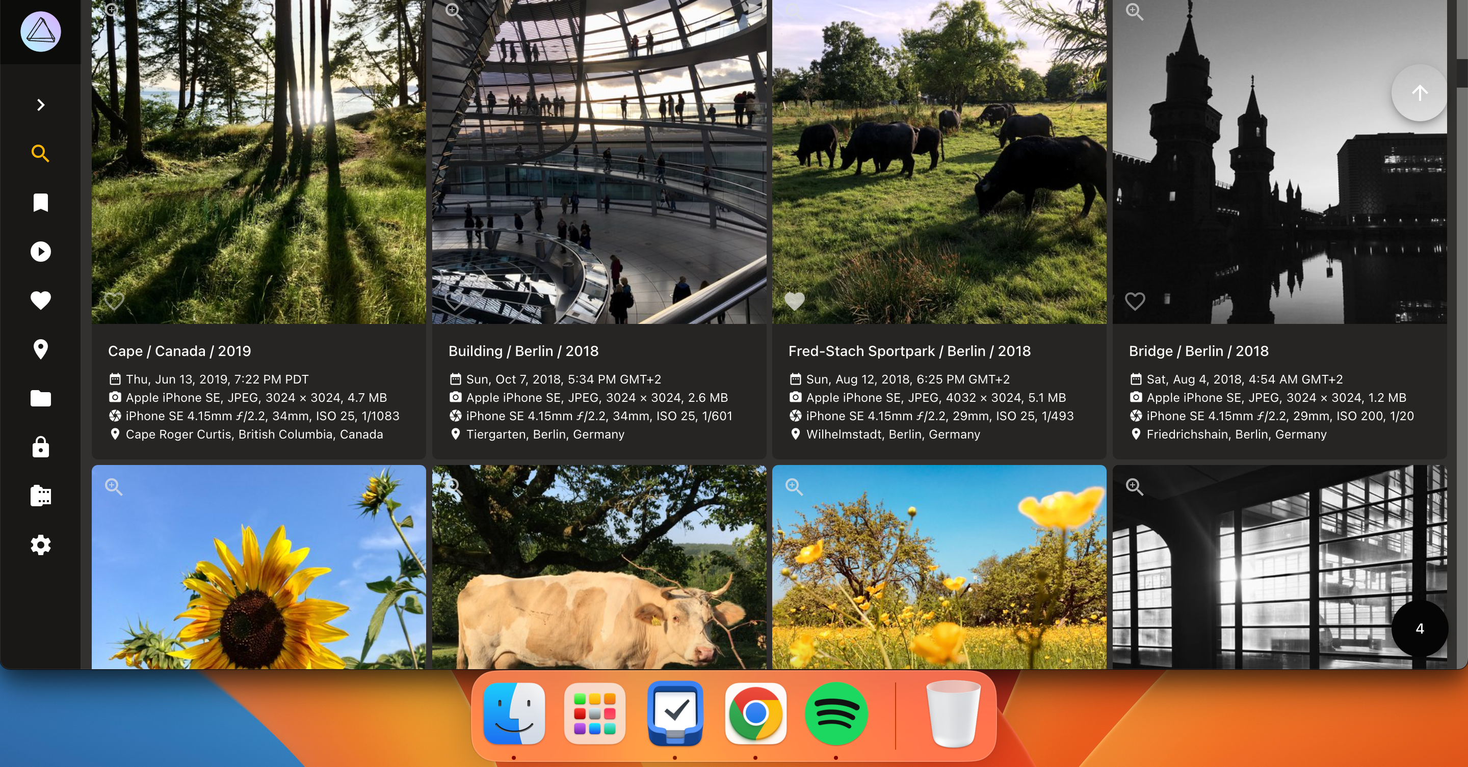Image resolution: width=1468 pixels, height=767 pixels.
Task: Open Videos via the play icon
Action: [x=40, y=251]
